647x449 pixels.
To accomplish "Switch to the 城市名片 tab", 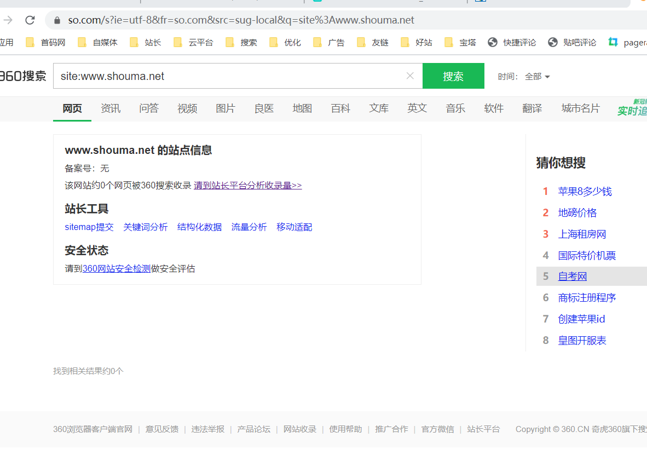I will click(x=581, y=108).
